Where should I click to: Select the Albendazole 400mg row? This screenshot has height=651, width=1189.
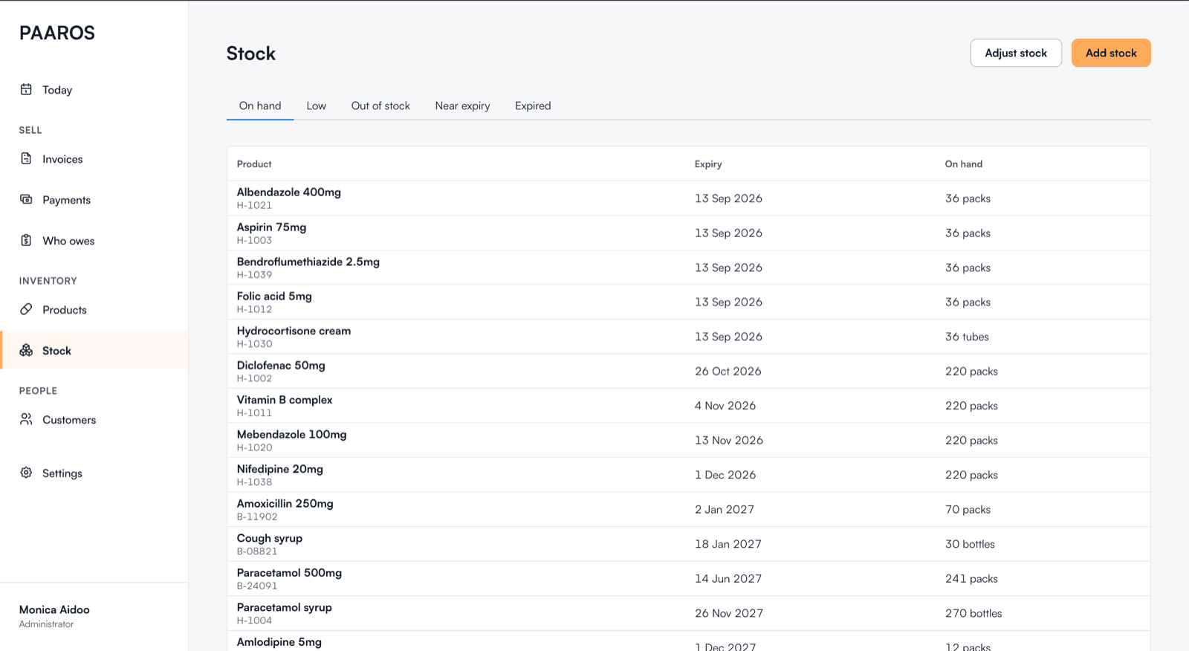pyautogui.click(x=689, y=198)
